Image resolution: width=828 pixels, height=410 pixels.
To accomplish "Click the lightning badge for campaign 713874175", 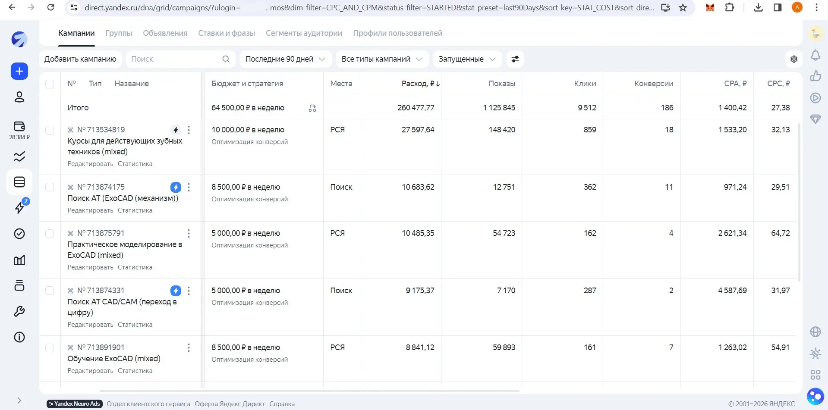I will coord(176,187).
